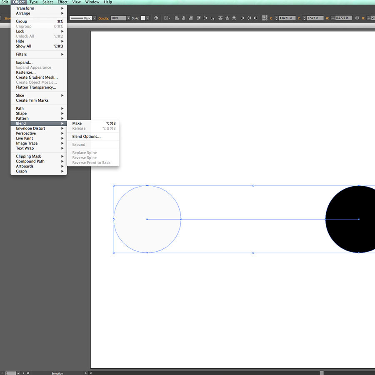
Task: Click Vertical Distribute Top icon
Action: tap(220, 18)
